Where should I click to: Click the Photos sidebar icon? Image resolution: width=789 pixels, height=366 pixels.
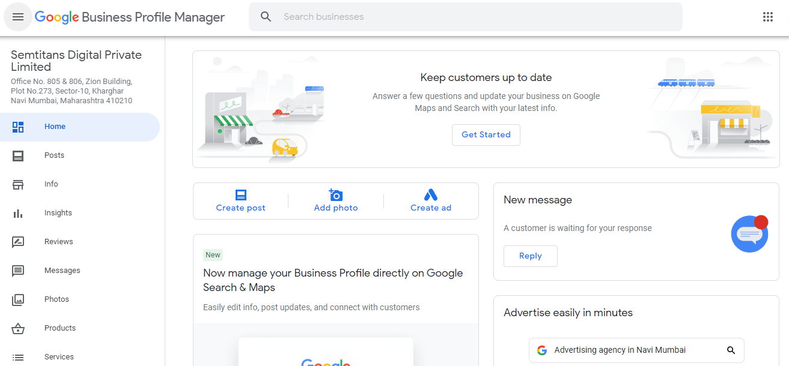tap(18, 299)
